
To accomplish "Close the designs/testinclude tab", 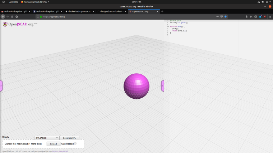I will 125,11.
